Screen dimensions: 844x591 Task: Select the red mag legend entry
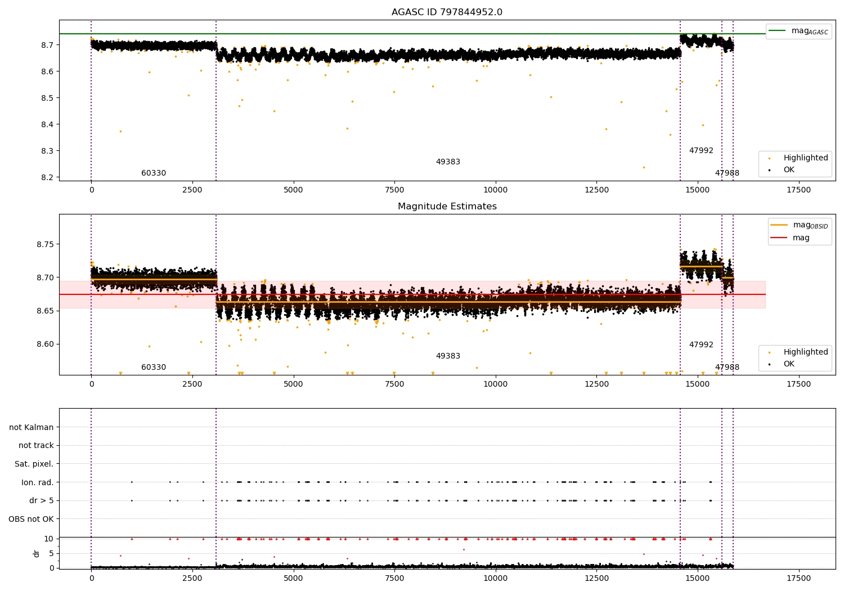click(x=790, y=238)
